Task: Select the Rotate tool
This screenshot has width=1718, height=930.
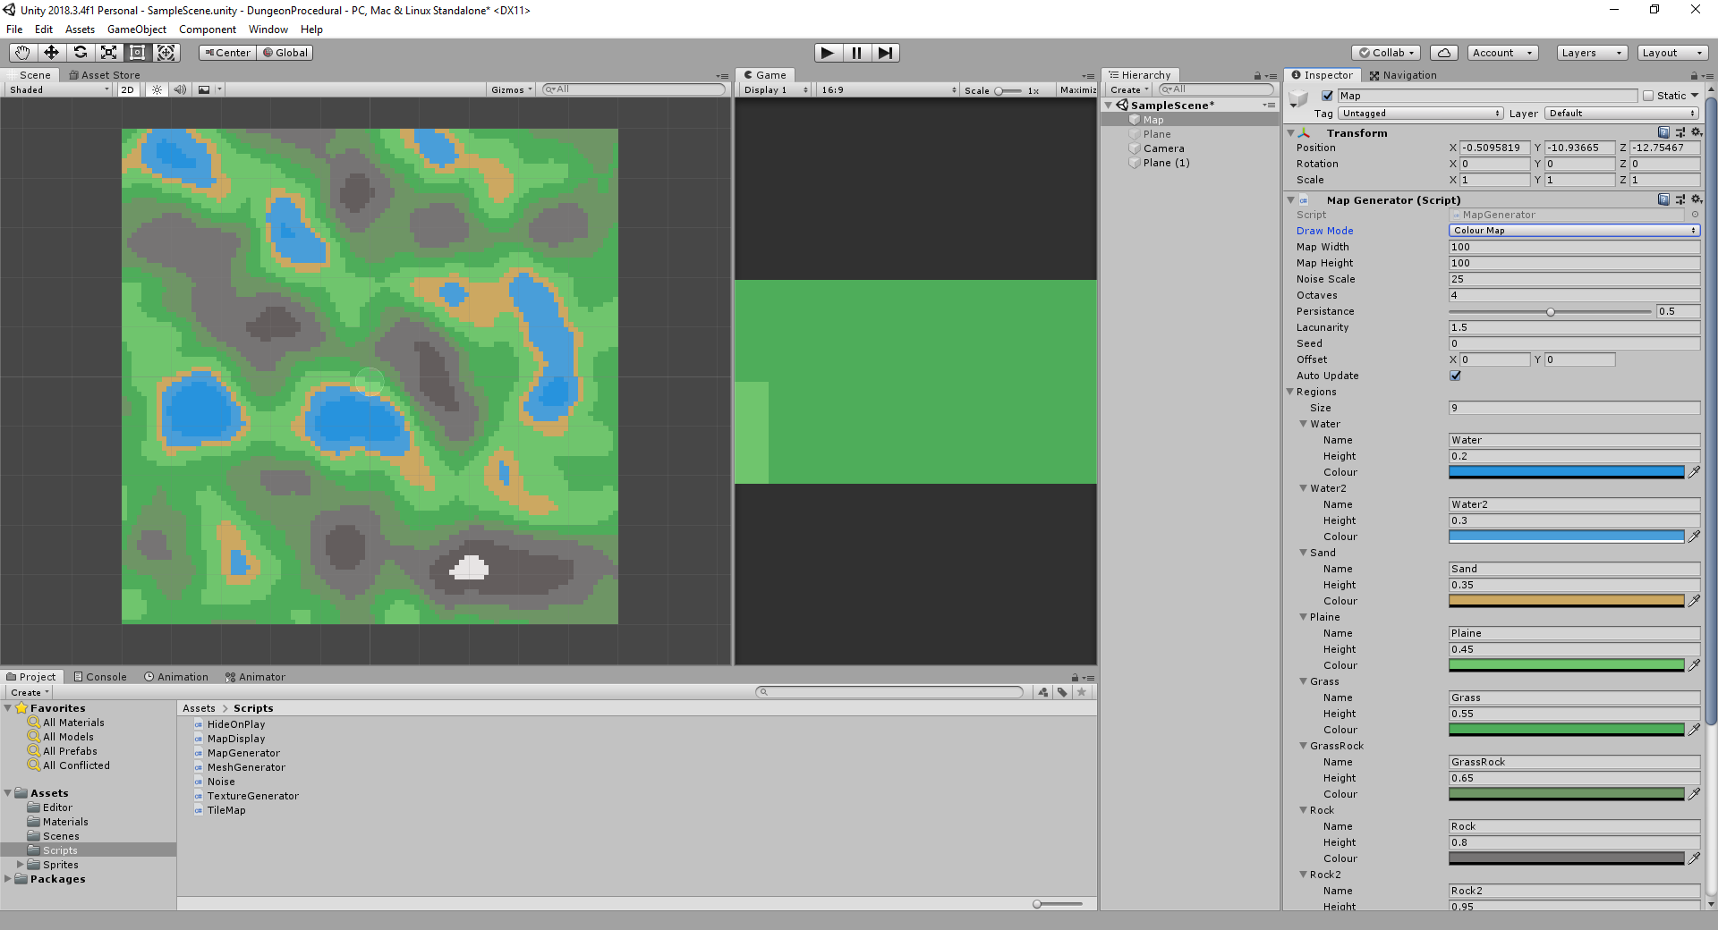Action: (x=80, y=53)
